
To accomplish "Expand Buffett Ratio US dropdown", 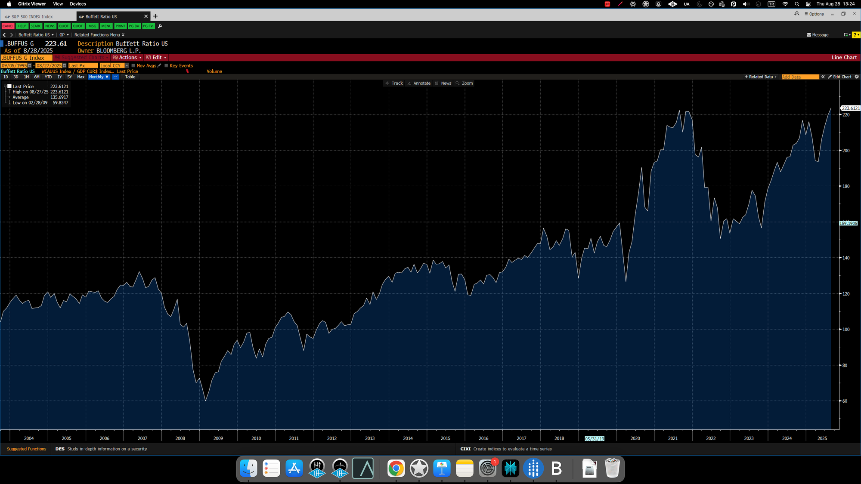I will [x=36, y=35].
